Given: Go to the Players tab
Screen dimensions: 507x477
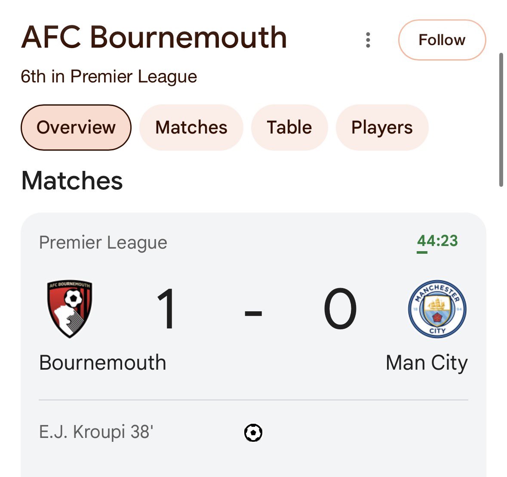Looking at the screenshot, I should (382, 127).
